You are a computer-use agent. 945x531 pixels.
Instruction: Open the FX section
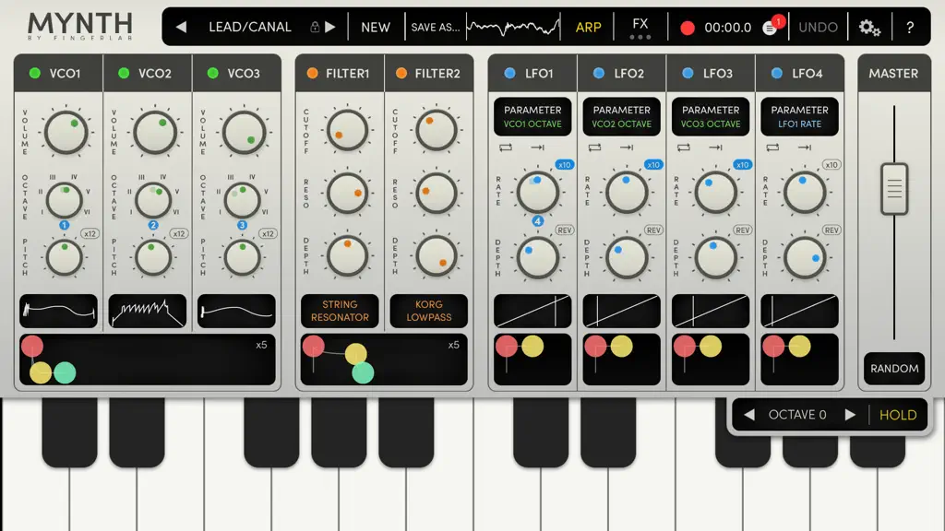tap(640, 28)
